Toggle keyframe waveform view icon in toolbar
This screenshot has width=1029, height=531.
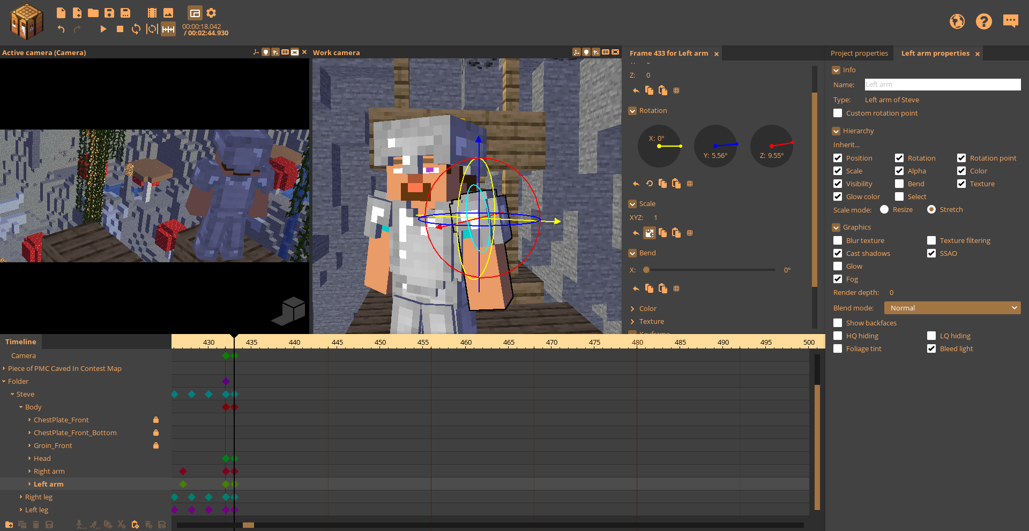point(168,29)
